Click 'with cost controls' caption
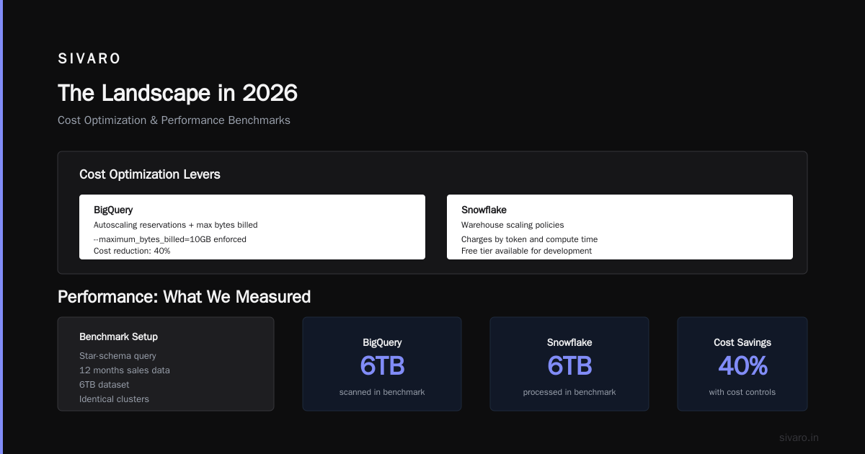865x454 pixels. point(742,392)
